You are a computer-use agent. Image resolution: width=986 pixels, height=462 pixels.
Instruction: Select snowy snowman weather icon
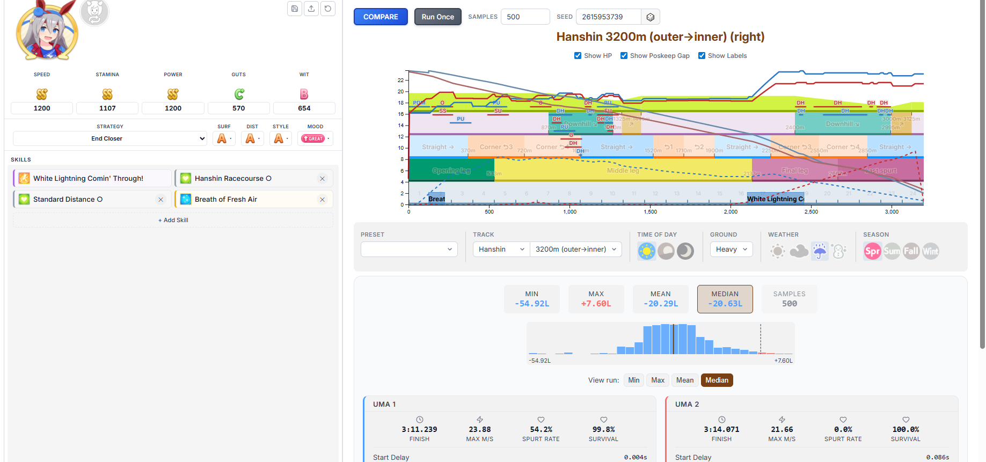coord(839,251)
